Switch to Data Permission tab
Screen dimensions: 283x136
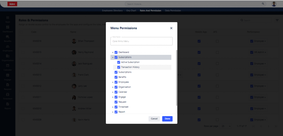click(x=173, y=11)
